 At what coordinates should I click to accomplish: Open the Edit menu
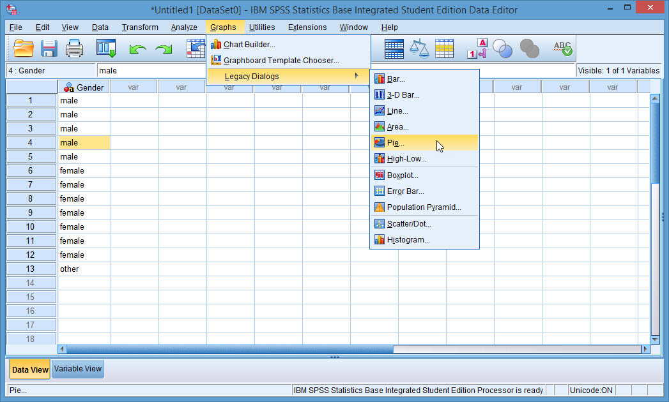coord(42,27)
